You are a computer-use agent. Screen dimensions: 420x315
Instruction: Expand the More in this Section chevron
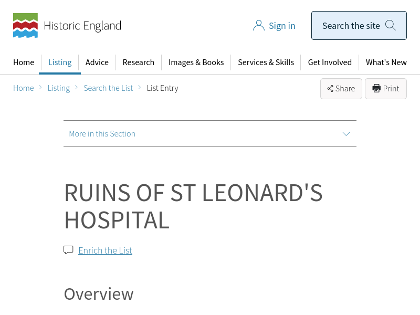pos(346,134)
